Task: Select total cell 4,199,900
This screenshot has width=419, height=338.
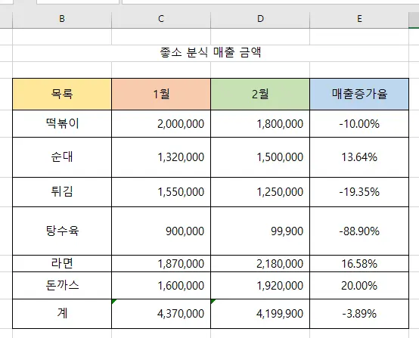Action: (260, 314)
